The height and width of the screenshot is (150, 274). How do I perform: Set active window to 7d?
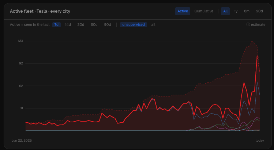click(x=56, y=25)
